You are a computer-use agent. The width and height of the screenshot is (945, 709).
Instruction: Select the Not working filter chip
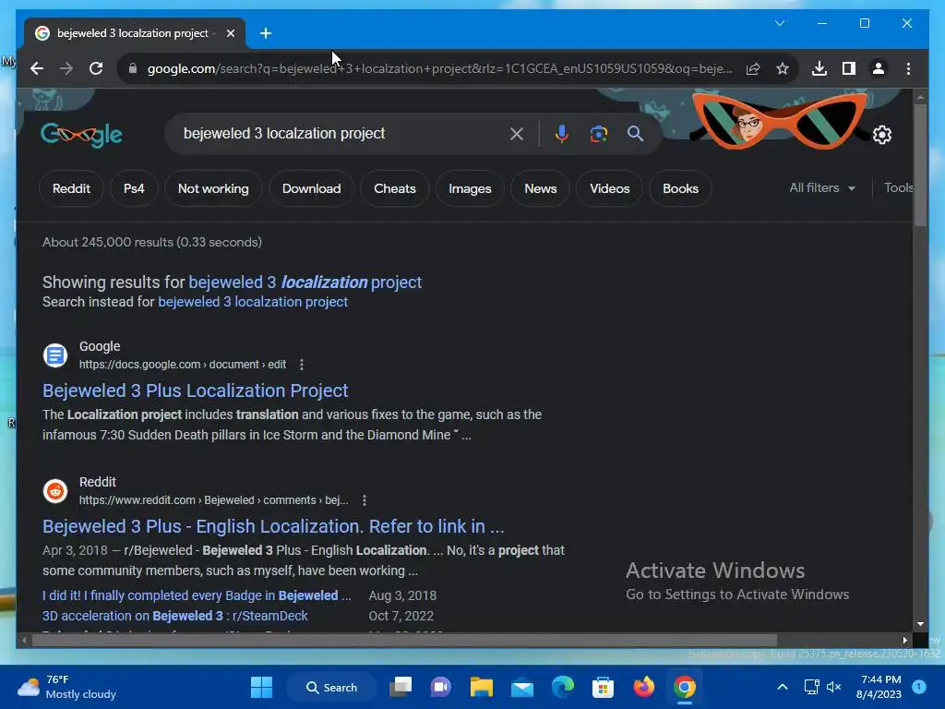(x=213, y=188)
